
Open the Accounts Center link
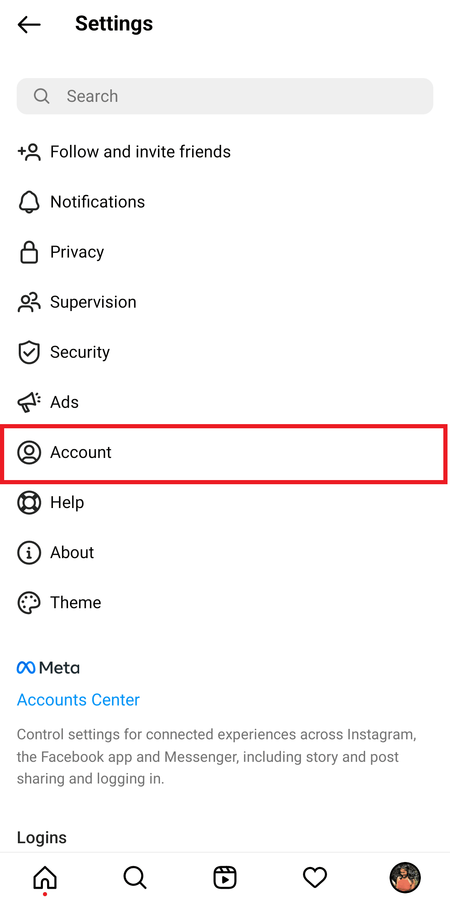point(78,700)
